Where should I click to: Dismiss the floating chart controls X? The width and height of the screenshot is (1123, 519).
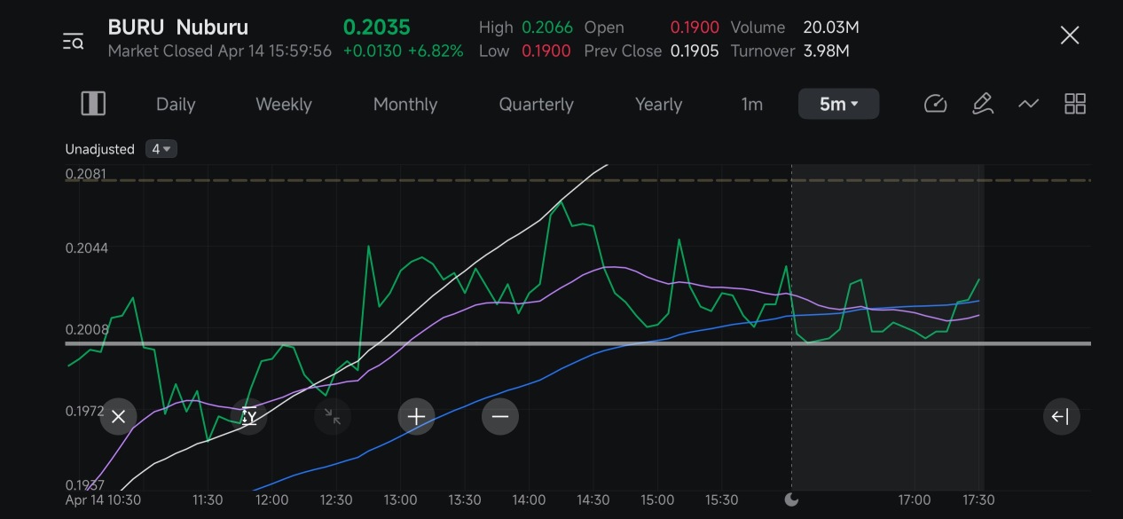point(118,416)
